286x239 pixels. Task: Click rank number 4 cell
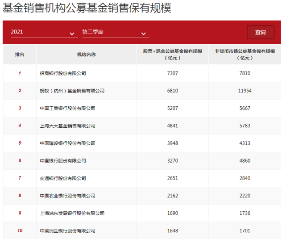(20, 126)
